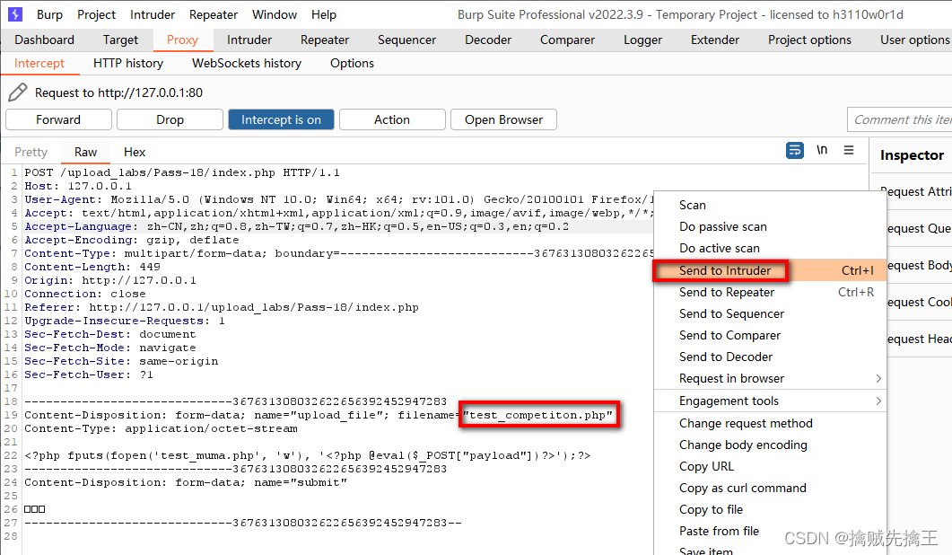Click the filename "test_competiton.php" text
The width and height of the screenshot is (952, 555).
tap(538, 415)
